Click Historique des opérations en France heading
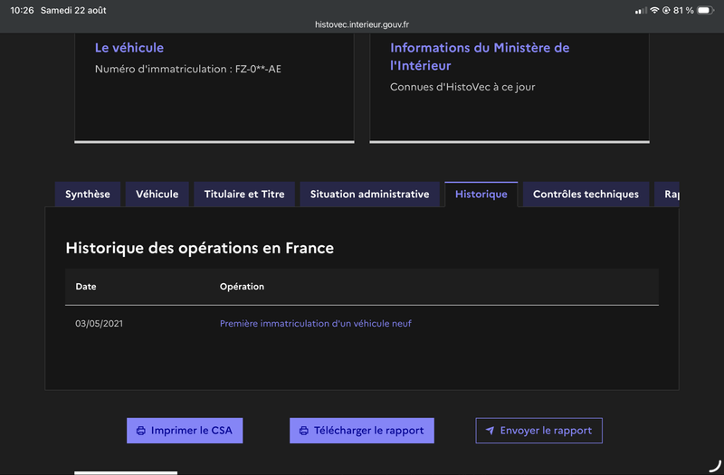Image resolution: width=724 pixels, height=475 pixels. [x=199, y=248]
